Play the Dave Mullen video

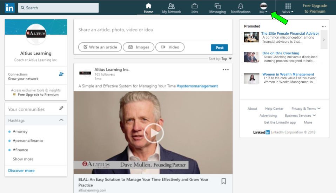[x=154, y=133]
